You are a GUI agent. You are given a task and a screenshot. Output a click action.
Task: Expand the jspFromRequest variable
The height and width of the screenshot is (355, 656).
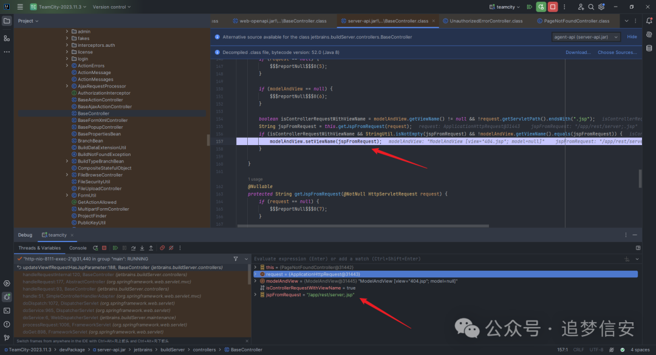pos(256,295)
